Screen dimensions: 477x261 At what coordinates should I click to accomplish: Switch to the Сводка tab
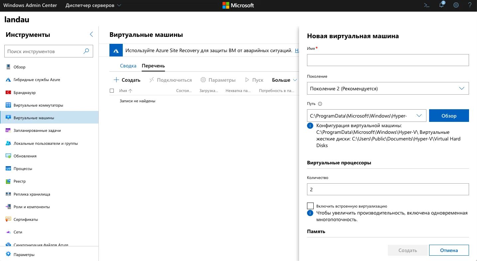pyautogui.click(x=128, y=66)
